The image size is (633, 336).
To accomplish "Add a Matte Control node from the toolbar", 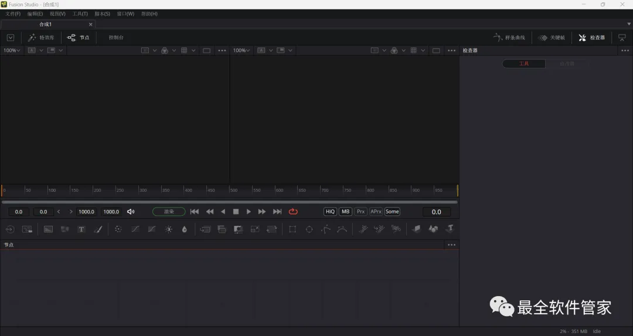I will pyautogui.click(x=238, y=229).
